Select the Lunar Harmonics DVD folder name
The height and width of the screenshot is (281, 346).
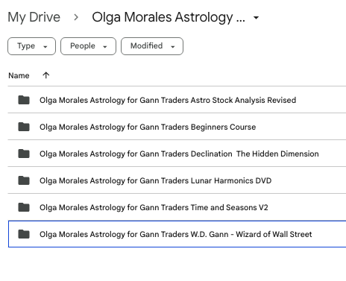click(155, 180)
